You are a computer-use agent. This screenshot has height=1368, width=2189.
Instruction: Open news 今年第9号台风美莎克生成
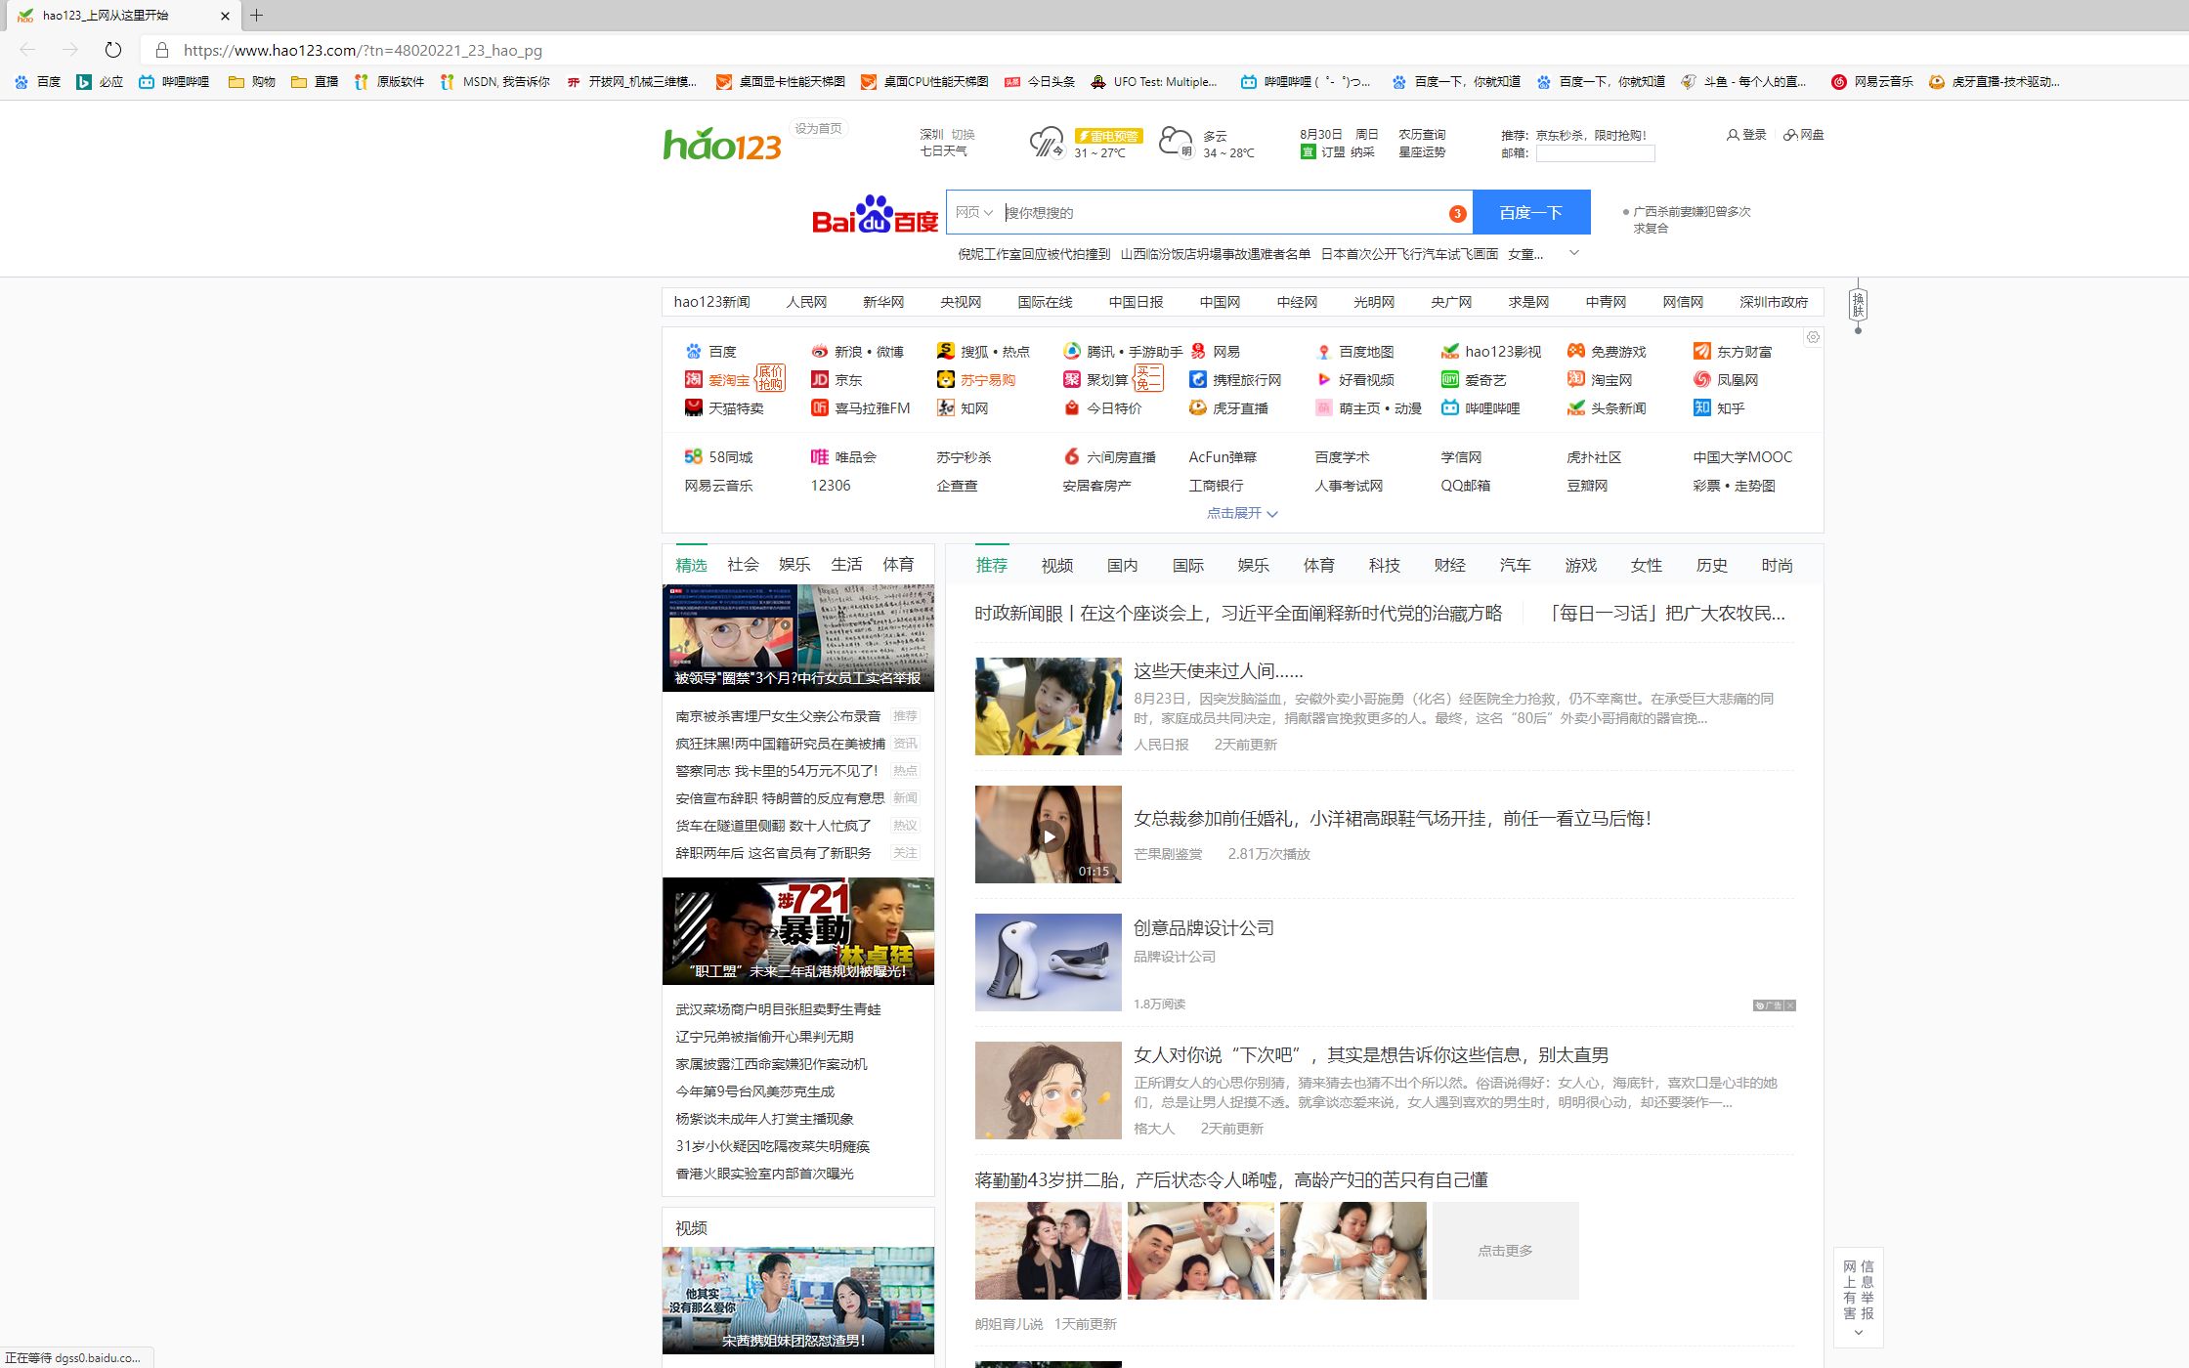click(755, 1091)
